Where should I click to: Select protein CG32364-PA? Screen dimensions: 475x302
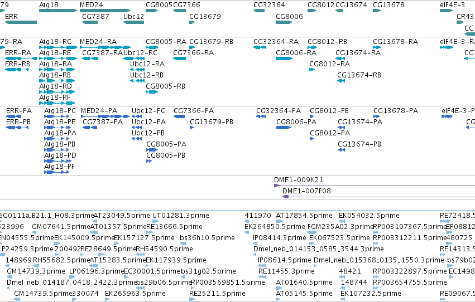click(x=279, y=111)
